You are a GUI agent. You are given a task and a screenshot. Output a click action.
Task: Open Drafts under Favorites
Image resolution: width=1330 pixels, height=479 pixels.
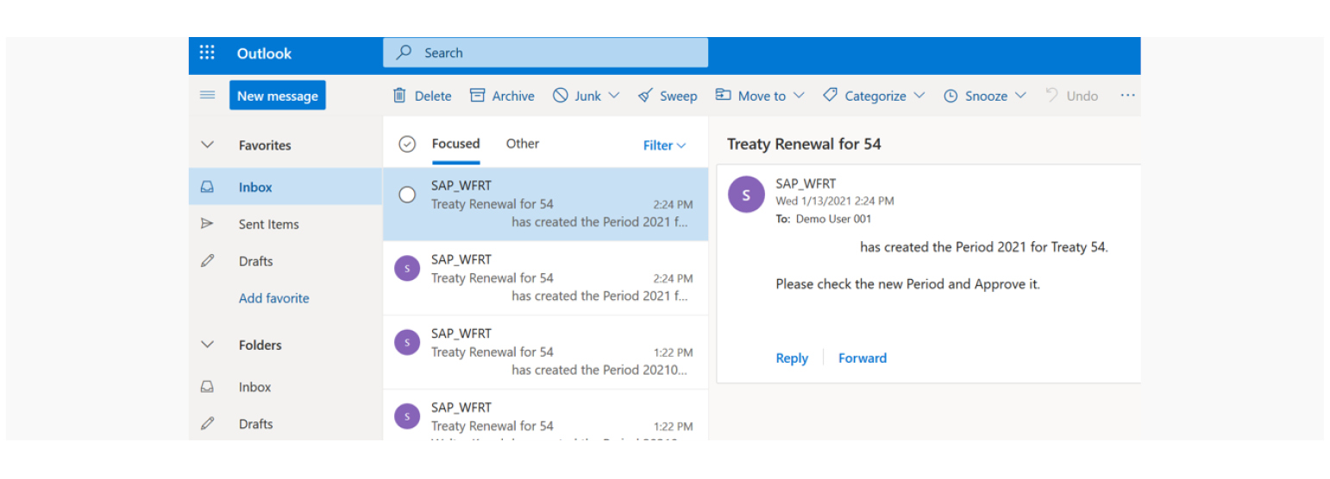point(285,261)
